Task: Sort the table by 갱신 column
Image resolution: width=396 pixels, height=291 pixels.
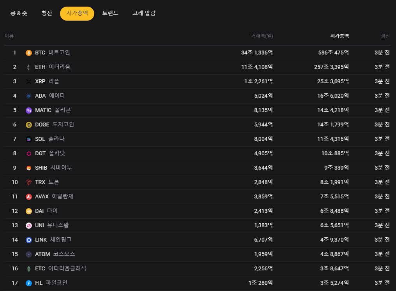Action: [x=385, y=36]
